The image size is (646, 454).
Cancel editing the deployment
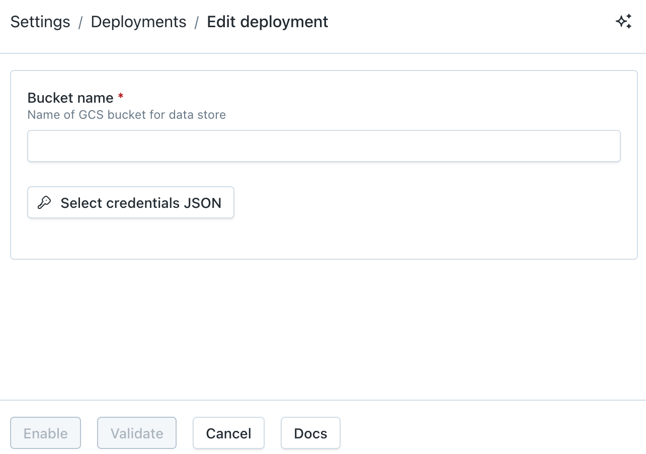(x=228, y=433)
